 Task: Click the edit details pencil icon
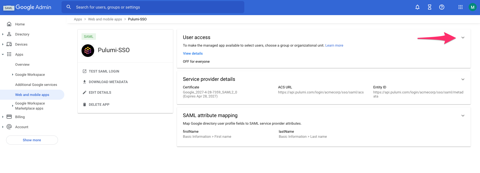tap(85, 92)
